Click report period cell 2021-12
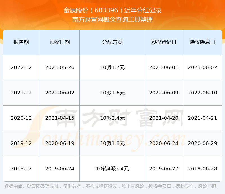The image size is (225, 194). click(x=21, y=93)
